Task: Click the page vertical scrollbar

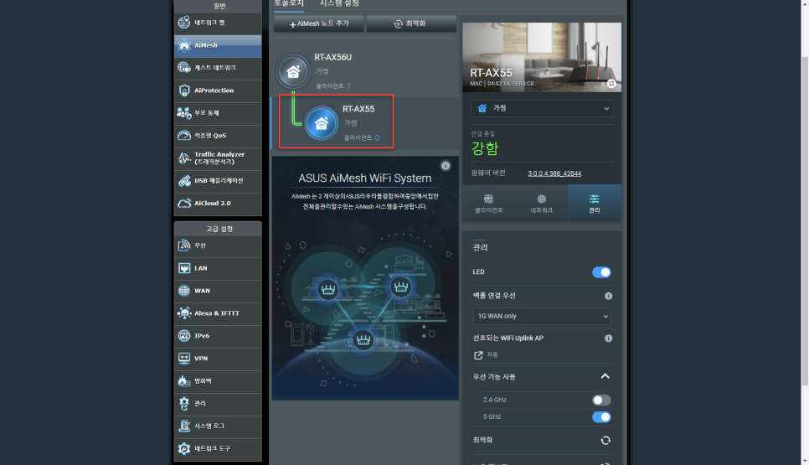Action: [805, 220]
